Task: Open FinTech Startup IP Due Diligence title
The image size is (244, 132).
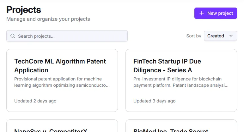Action: pyautogui.click(x=167, y=65)
